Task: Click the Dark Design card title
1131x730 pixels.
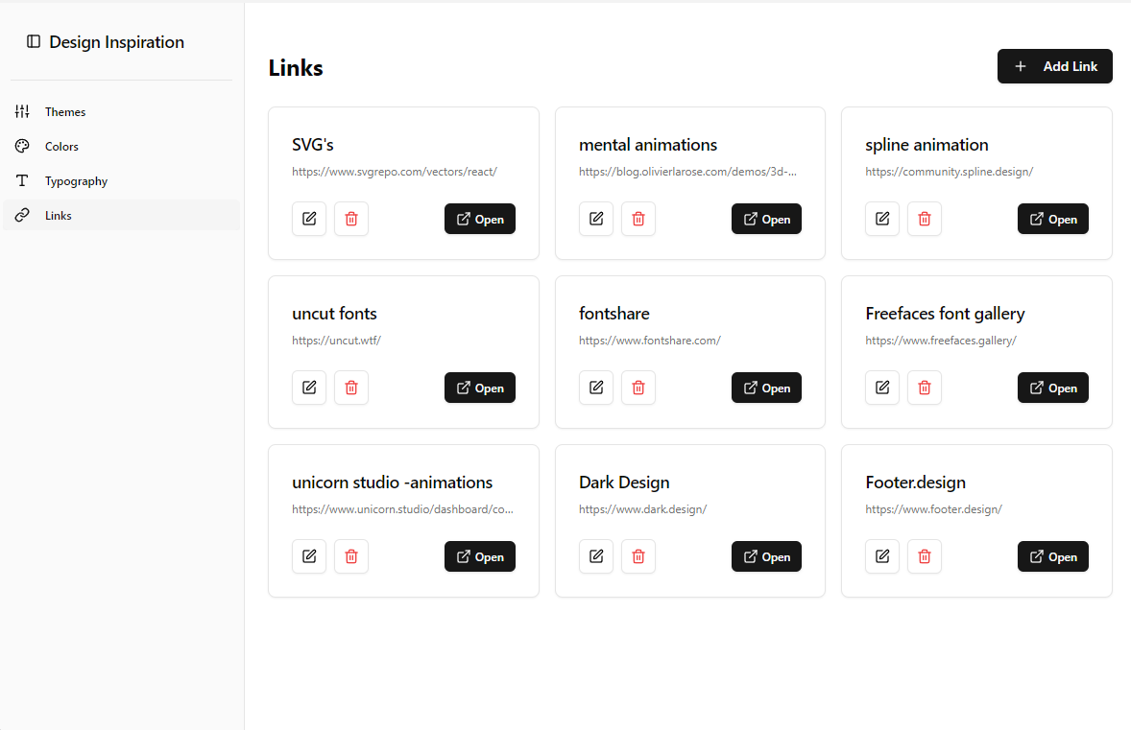Action: click(624, 483)
